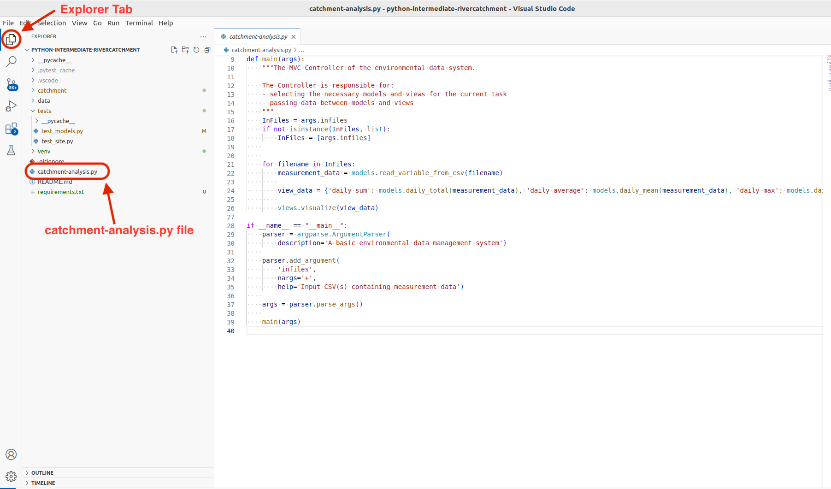Place cursor on 'def main(args):' line
Viewport: 831px width, 489px height.
point(276,59)
